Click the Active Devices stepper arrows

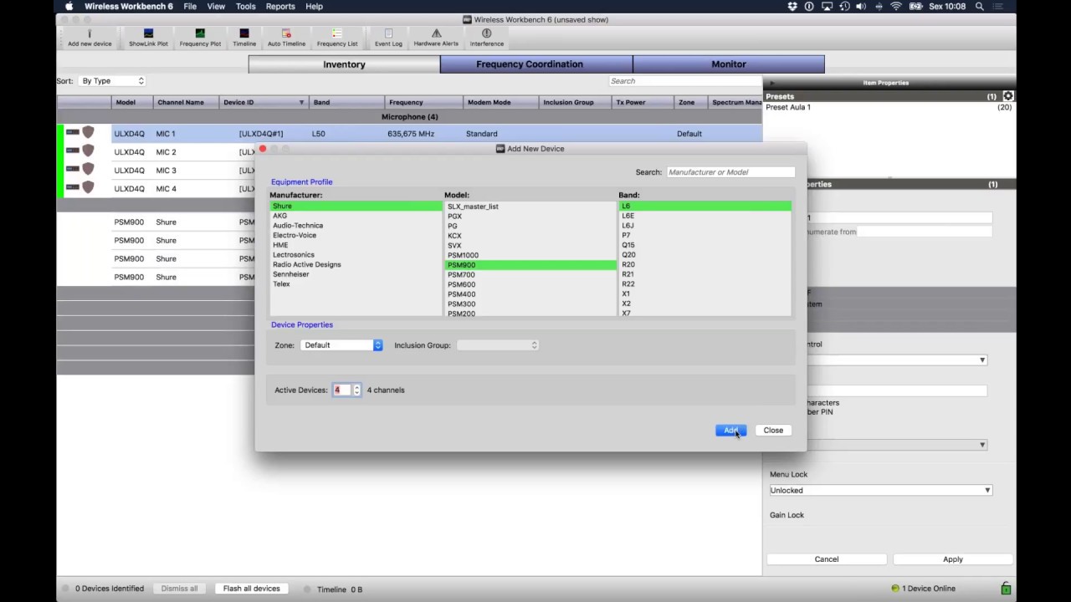coord(356,390)
